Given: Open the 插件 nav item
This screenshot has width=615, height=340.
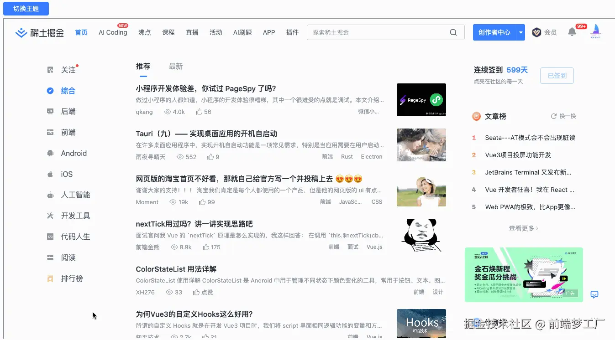Looking at the screenshot, I should pos(292,32).
